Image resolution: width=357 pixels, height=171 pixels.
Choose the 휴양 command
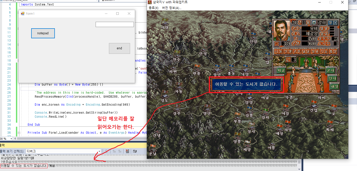(333, 51)
